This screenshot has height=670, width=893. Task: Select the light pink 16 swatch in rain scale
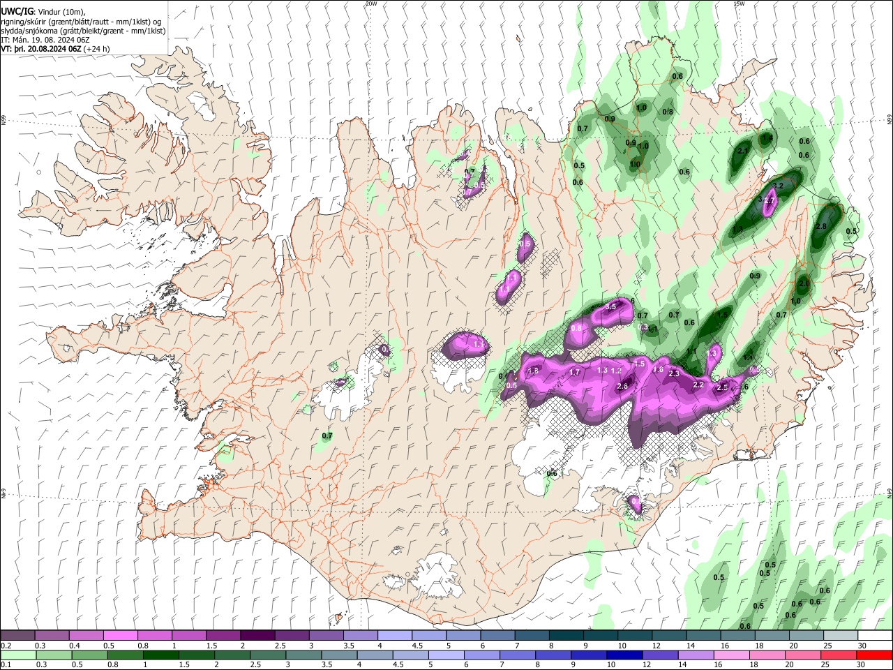coord(731,655)
